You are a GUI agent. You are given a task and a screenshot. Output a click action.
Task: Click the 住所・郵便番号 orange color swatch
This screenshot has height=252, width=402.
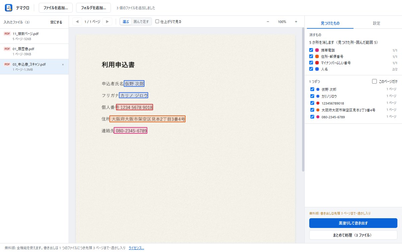[x=317, y=56]
